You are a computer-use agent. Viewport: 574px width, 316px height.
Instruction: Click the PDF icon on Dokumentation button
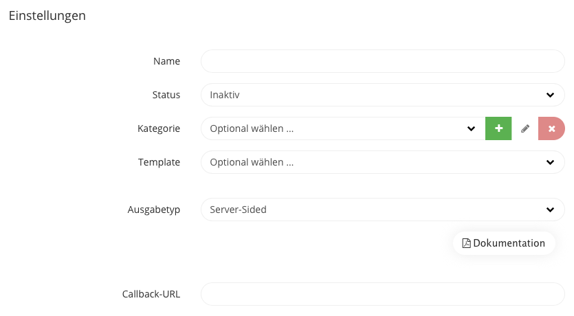coord(467,243)
